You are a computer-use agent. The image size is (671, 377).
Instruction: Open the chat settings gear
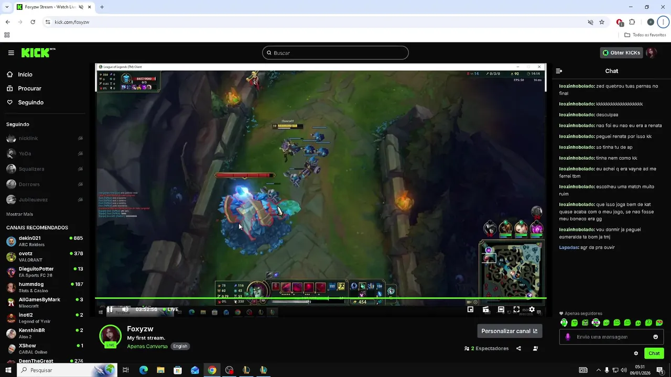pos(636,353)
